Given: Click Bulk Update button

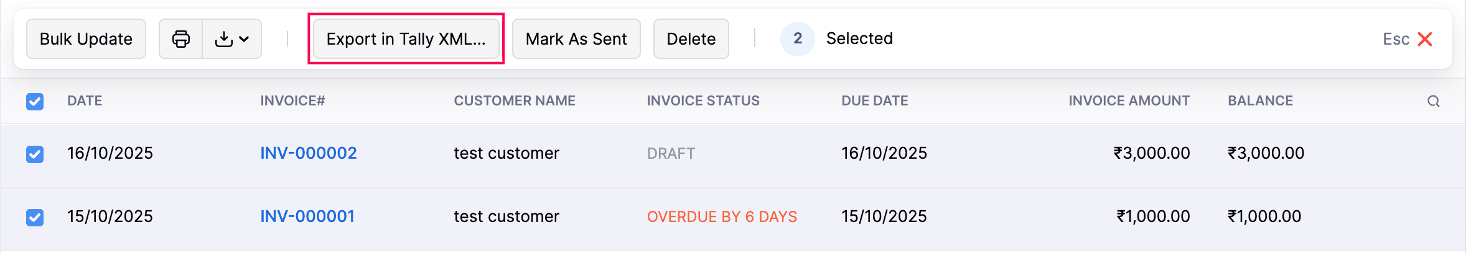Looking at the screenshot, I should (86, 39).
